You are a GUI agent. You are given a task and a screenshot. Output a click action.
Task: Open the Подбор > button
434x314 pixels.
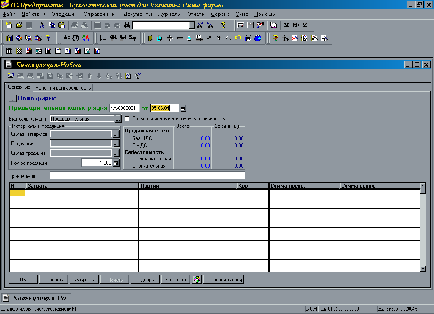click(145, 280)
